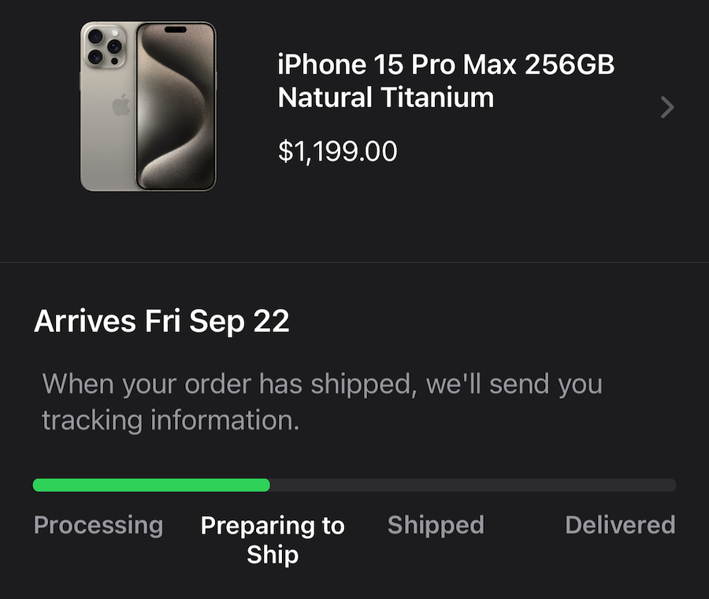
Task: Click the phone's front wallpaper screen
Action: (176, 106)
